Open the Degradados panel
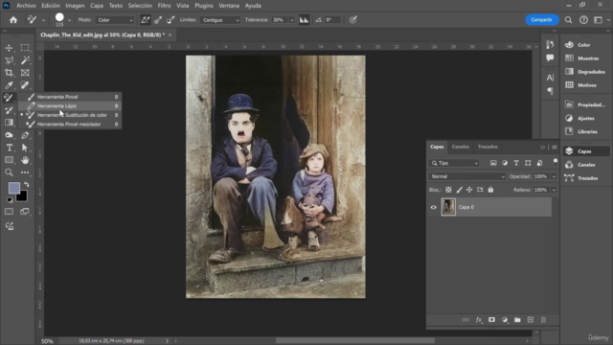Viewport: 613px width, 345px height. point(585,72)
